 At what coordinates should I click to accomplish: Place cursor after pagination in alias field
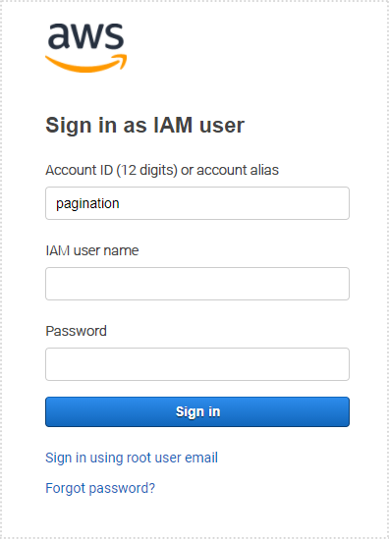click(121, 203)
